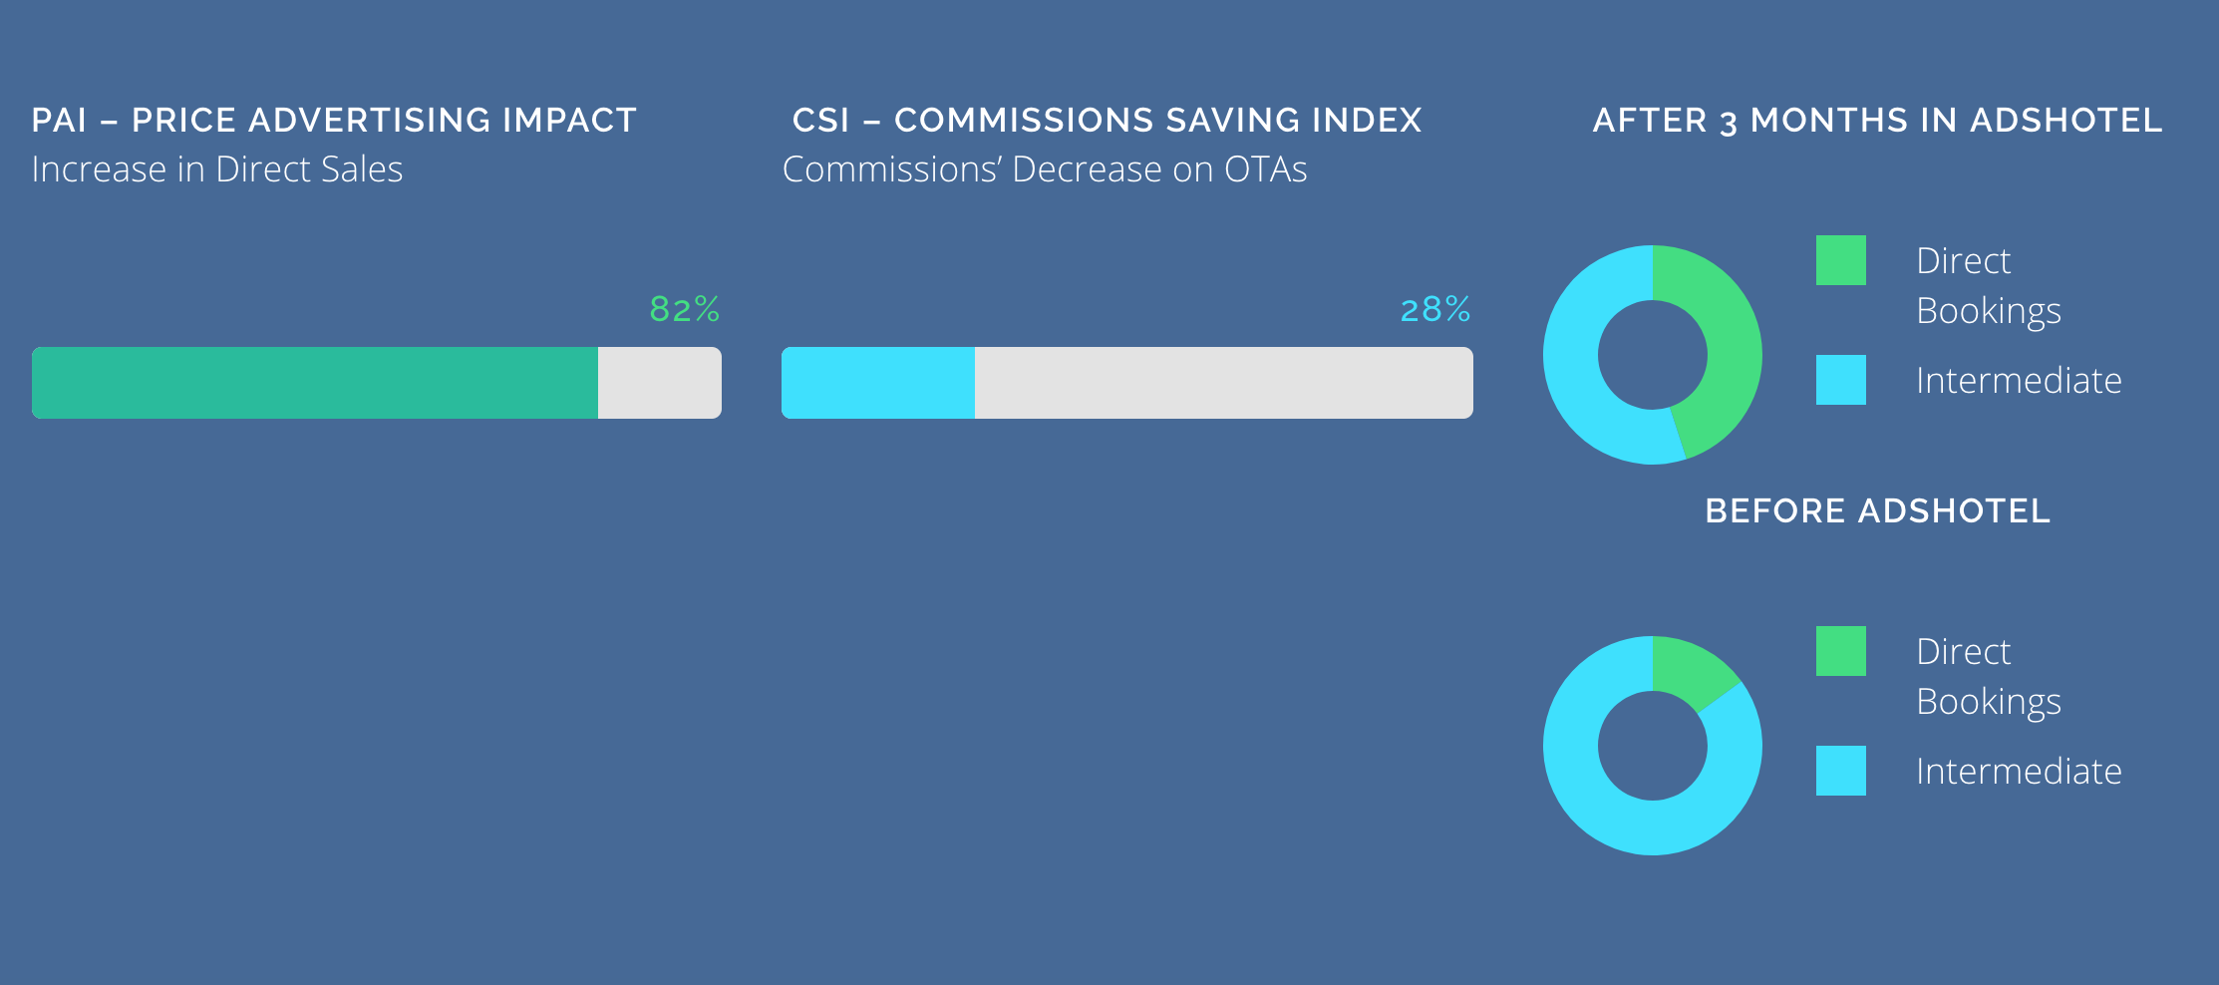This screenshot has width=2219, height=985.
Task: Click the 28% value label
Action: pos(1434,309)
